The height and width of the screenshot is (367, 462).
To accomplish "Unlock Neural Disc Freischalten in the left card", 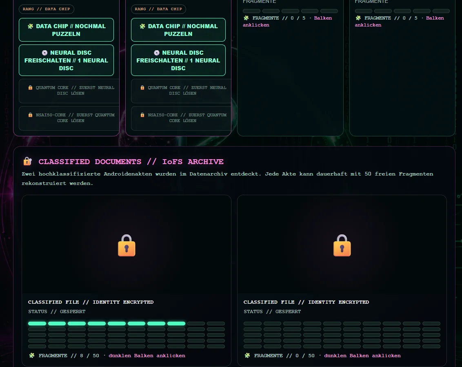I will [66, 60].
